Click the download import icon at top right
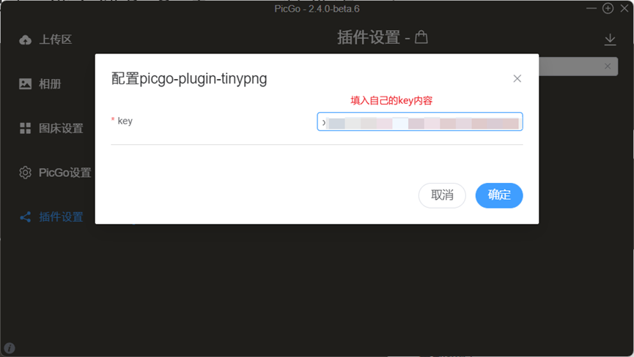 (610, 40)
